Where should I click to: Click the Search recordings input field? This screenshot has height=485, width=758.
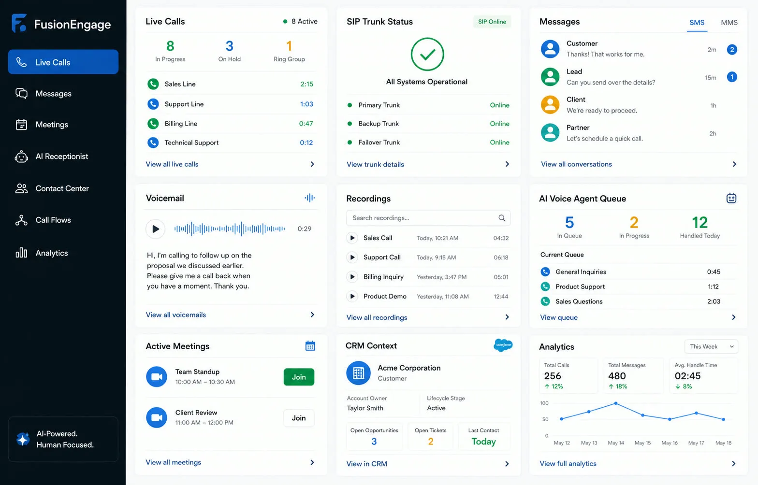tap(428, 218)
